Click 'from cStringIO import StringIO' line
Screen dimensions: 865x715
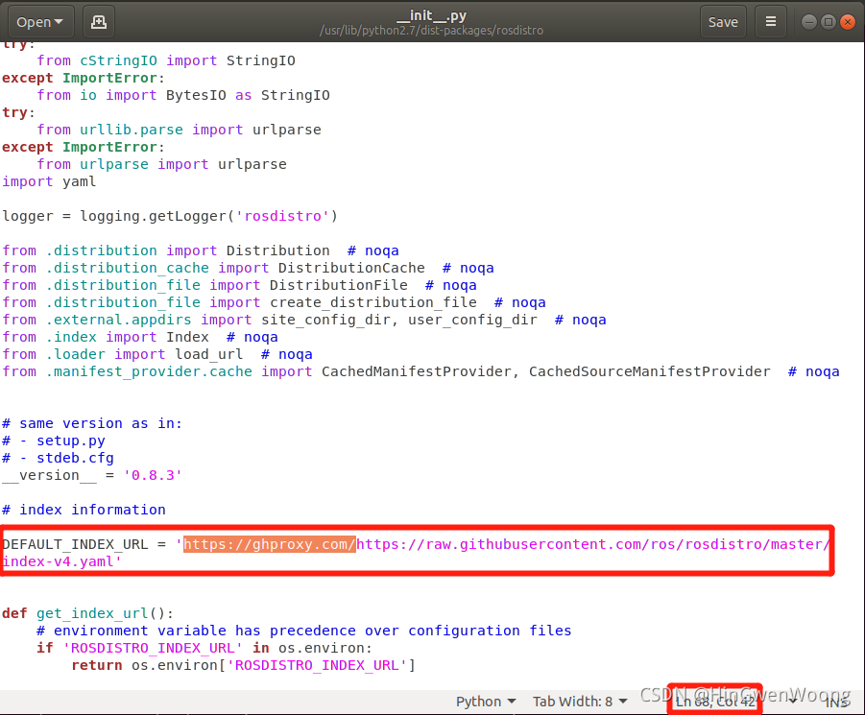coord(166,60)
